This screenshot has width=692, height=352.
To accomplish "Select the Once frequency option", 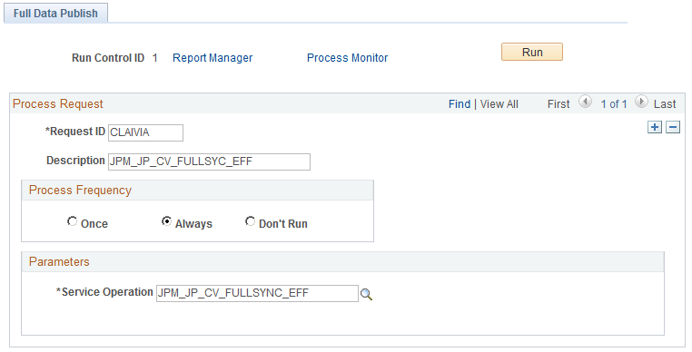I will point(72,221).
